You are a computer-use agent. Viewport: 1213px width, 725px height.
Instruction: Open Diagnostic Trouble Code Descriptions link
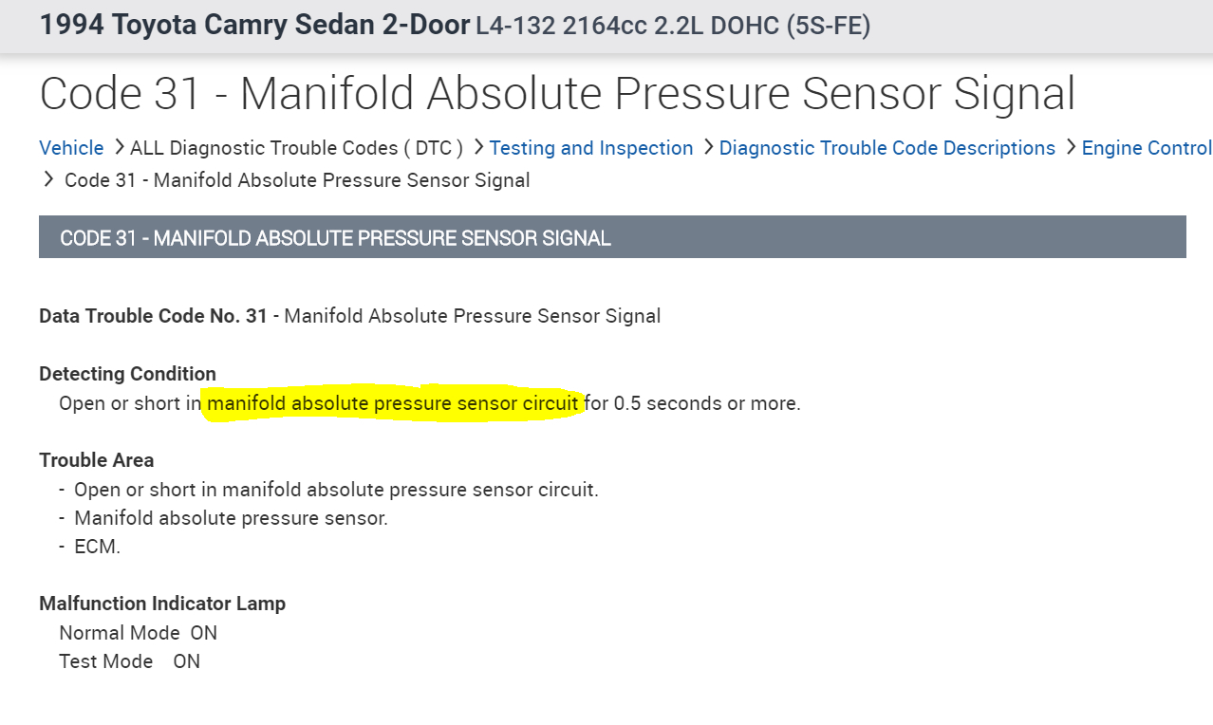pyautogui.click(x=886, y=148)
